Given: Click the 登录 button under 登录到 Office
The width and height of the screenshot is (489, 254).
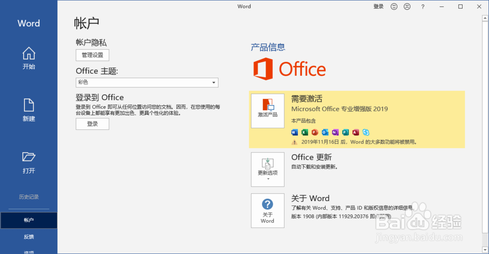Looking at the screenshot, I should [x=92, y=124].
